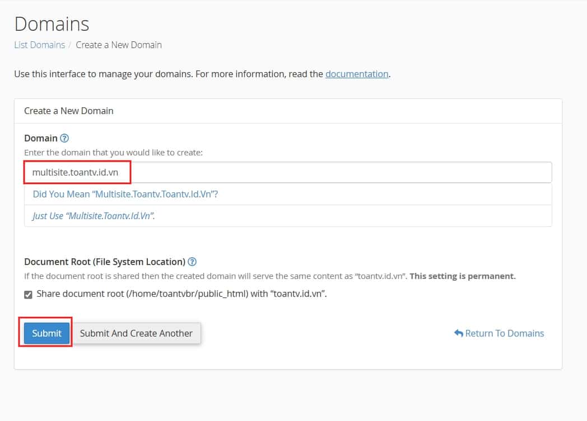This screenshot has height=421, width=587.
Task: Click the 'Share document root' checkbox label text
Action: (181, 294)
